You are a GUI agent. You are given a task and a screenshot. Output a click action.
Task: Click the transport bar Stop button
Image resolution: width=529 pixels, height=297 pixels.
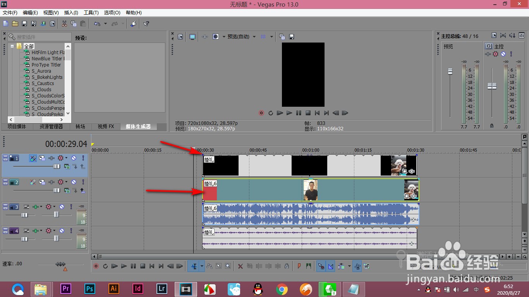(143, 266)
